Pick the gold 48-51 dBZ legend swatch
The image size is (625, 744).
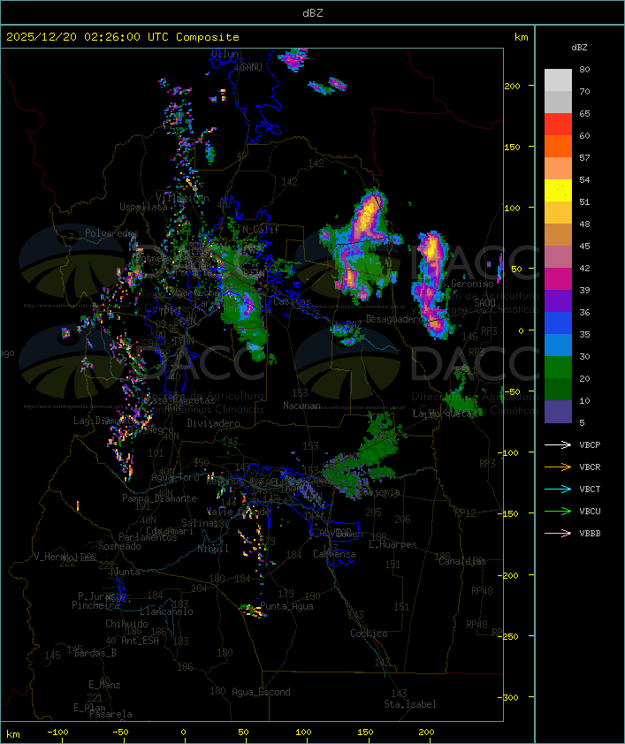pyautogui.click(x=558, y=213)
